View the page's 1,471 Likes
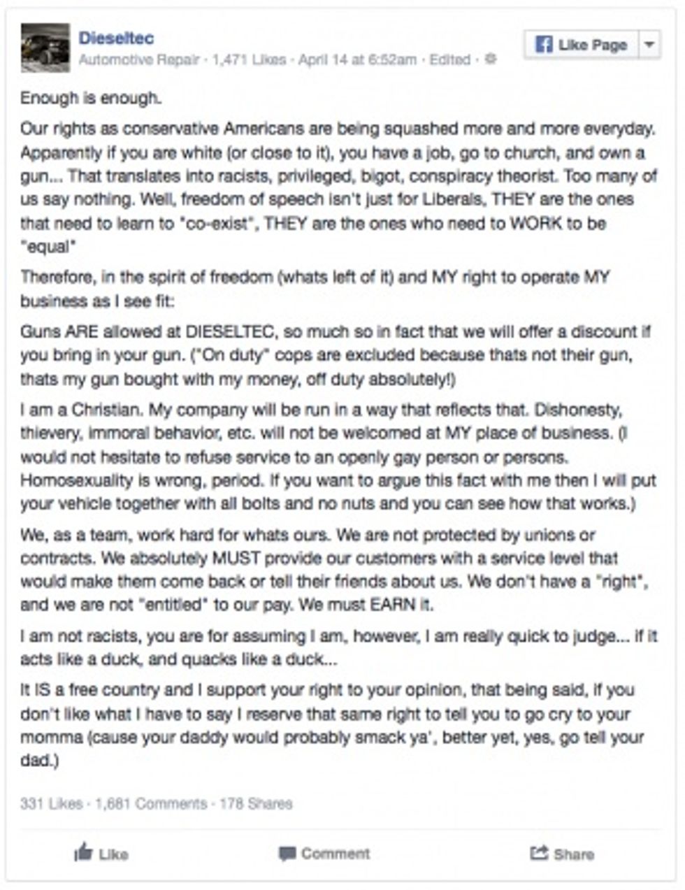This screenshot has height=890, width=685. click(249, 60)
